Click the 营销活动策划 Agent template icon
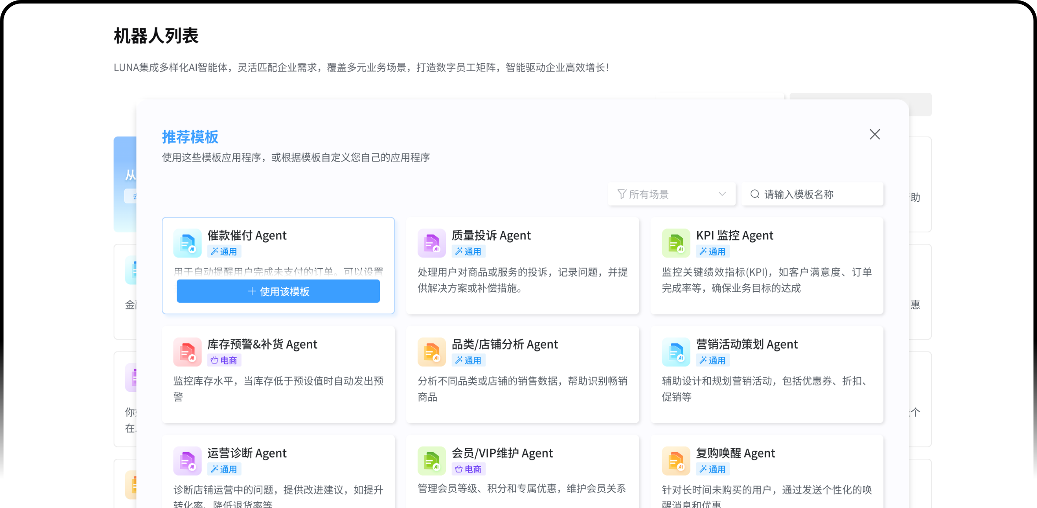1037x508 pixels. click(x=676, y=352)
